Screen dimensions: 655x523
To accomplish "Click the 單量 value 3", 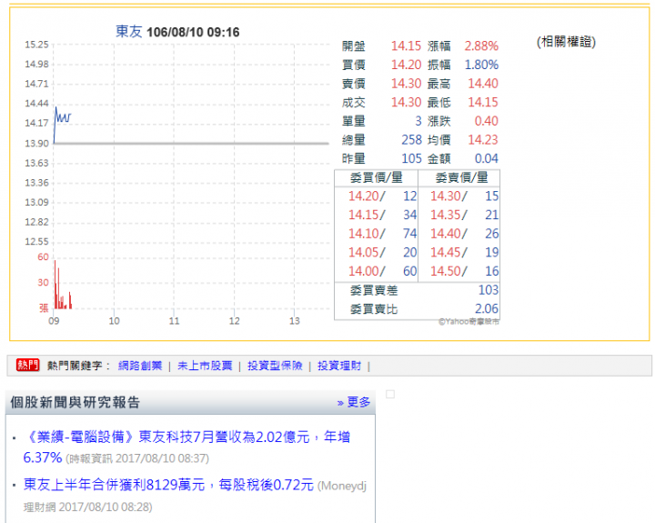I will pos(418,121).
